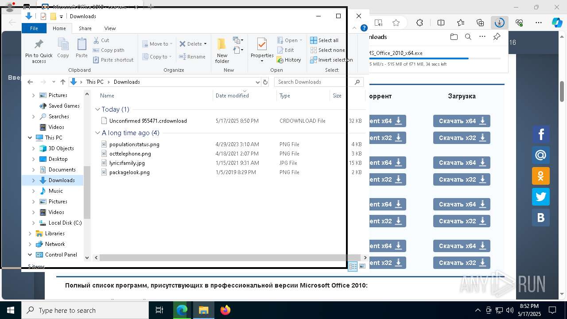Open Properties via checkmark icon
The height and width of the screenshot is (319, 567).
262,44
